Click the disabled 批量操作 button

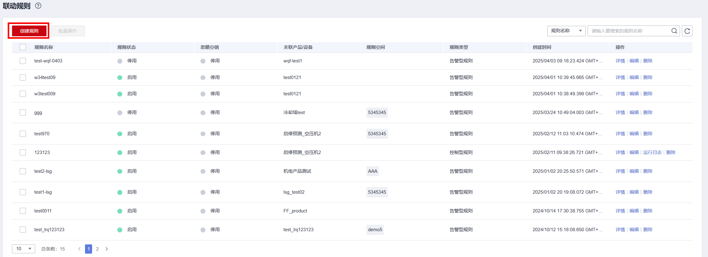tap(68, 31)
